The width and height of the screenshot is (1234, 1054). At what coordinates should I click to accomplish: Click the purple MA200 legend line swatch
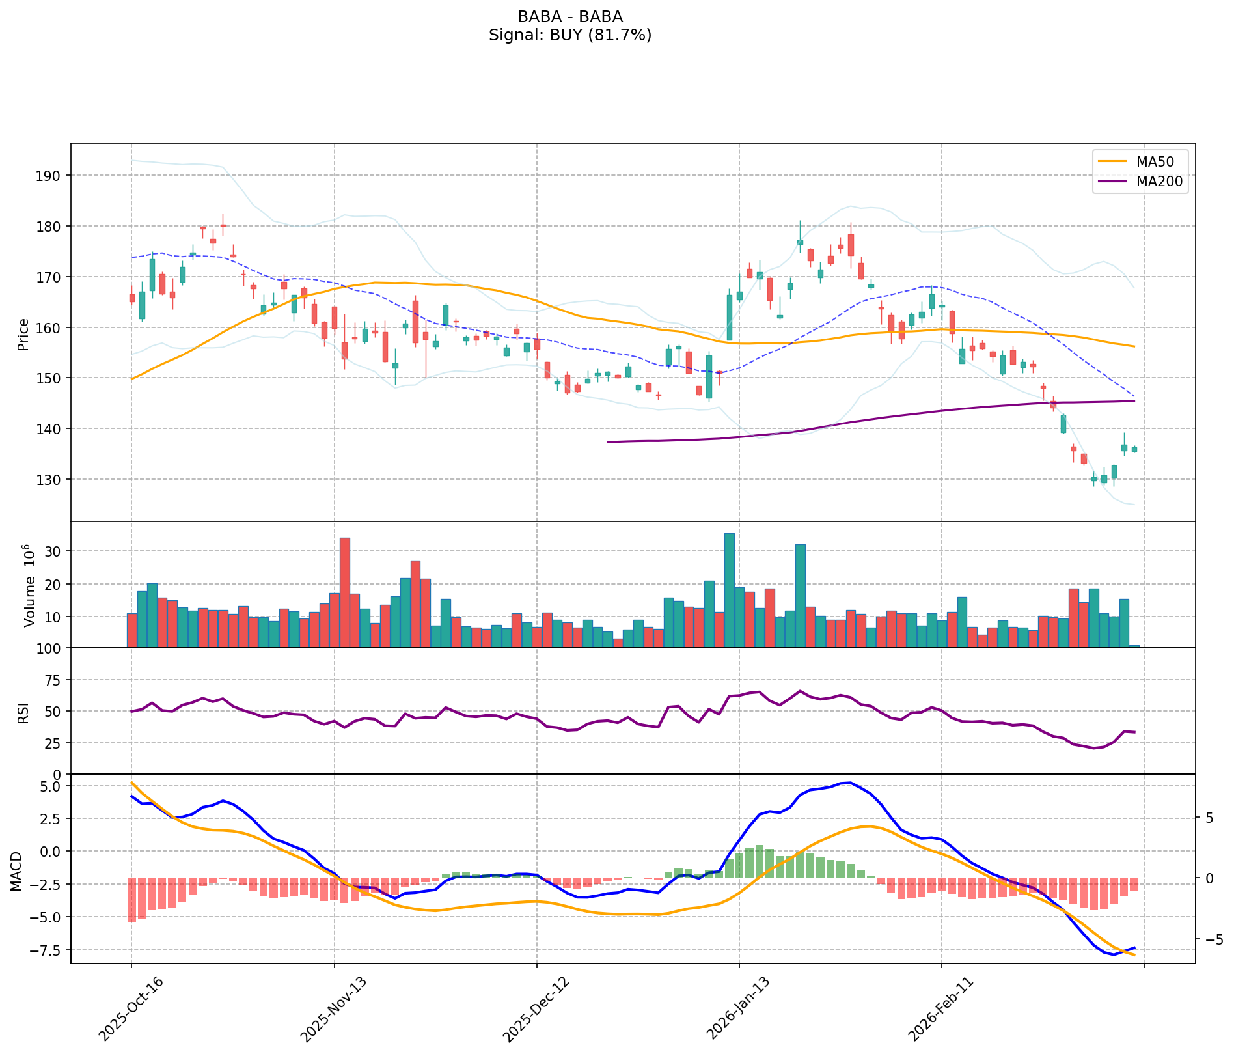[x=1114, y=182]
